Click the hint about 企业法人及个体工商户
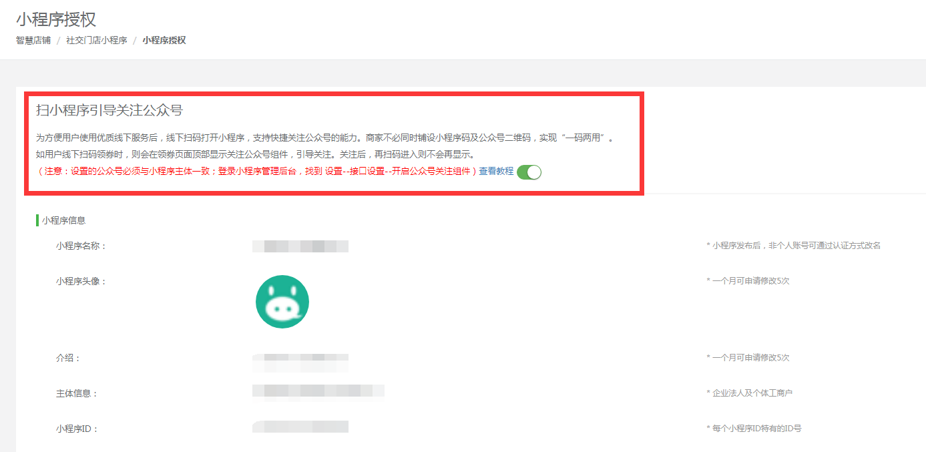 pos(749,393)
